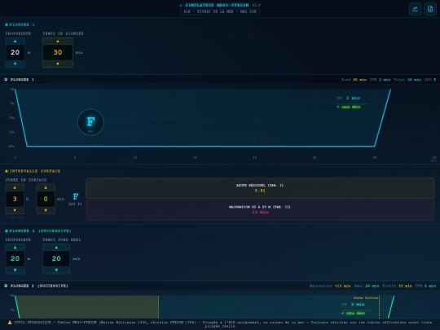The image size is (440, 330).
Task: Click the 'sans déco' label in Plongée 1 chart
Action: click(x=349, y=107)
